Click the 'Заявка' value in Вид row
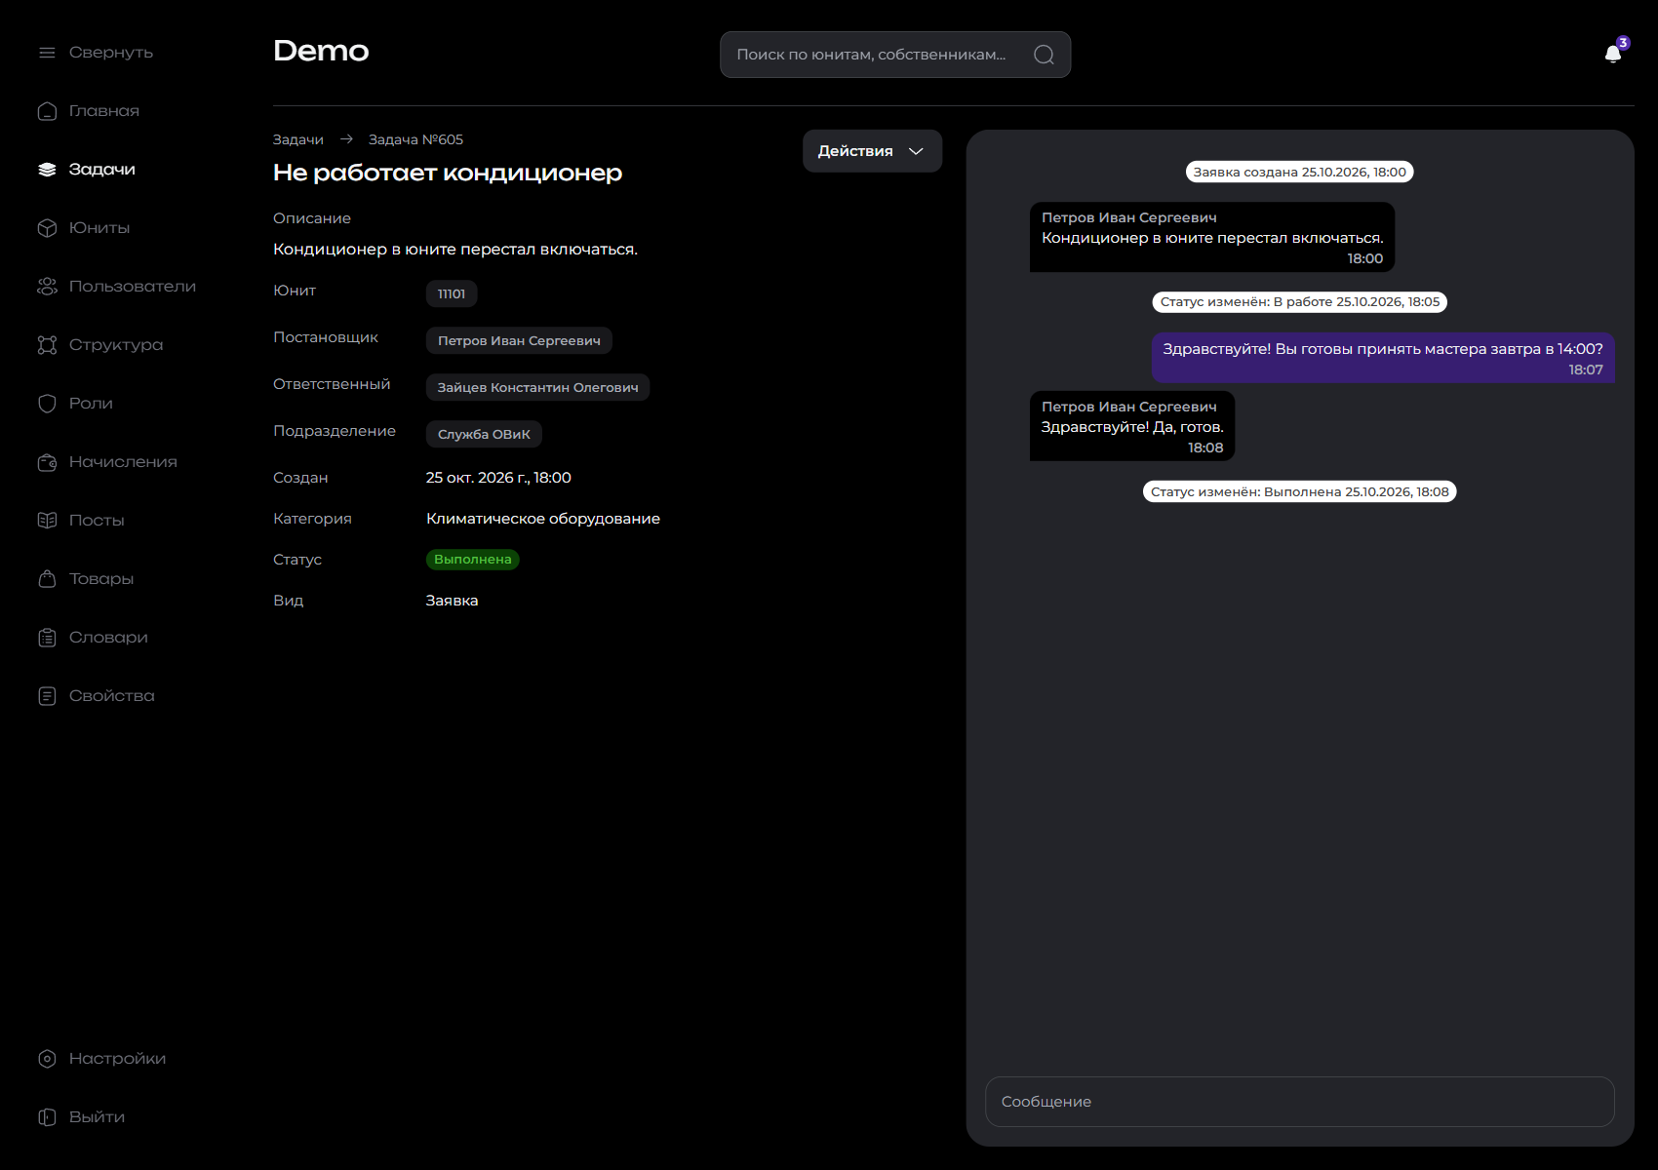This screenshot has width=1658, height=1170. tap(453, 601)
